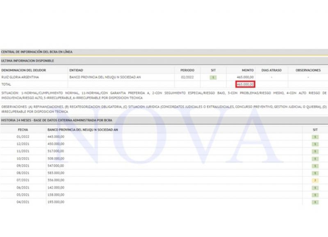The height and width of the screenshot is (237, 328).
Task: Click the OBSERVACIONES column header
Action: (x=308, y=70)
